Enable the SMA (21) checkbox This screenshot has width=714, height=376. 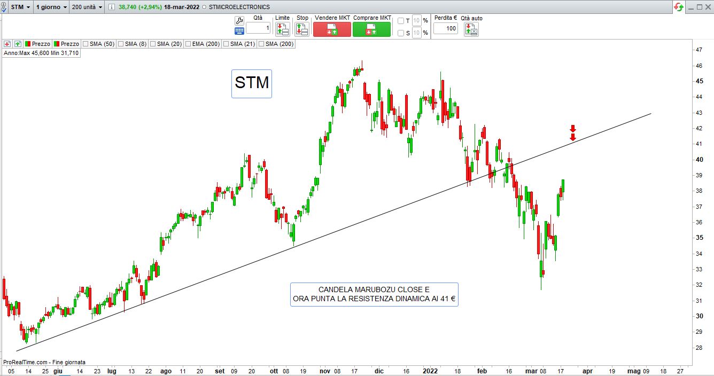click(226, 44)
